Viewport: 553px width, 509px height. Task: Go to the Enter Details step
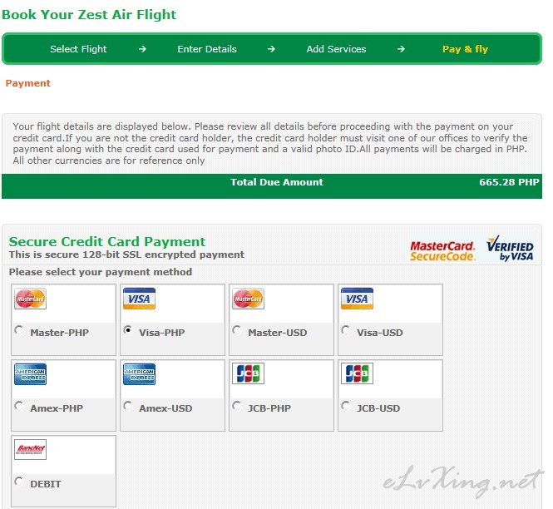pos(207,49)
